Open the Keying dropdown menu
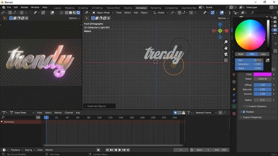This screenshot has width=278, height=156. point(30,150)
